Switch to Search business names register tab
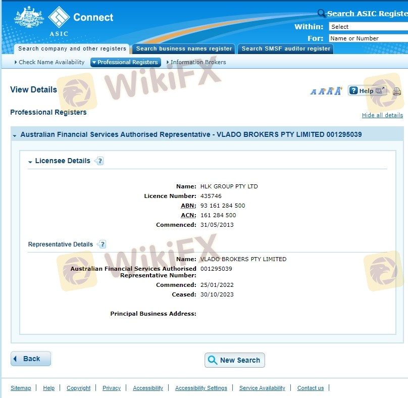The image size is (408, 398). pyautogui.click(x=184, y=49)
